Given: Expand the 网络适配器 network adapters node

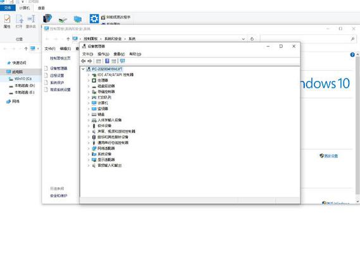Looking at the screenshot, I should pyautogui.click(x=89, y=149).
